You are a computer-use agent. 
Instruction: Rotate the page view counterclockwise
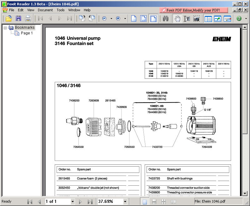click(x=92, y=18)
